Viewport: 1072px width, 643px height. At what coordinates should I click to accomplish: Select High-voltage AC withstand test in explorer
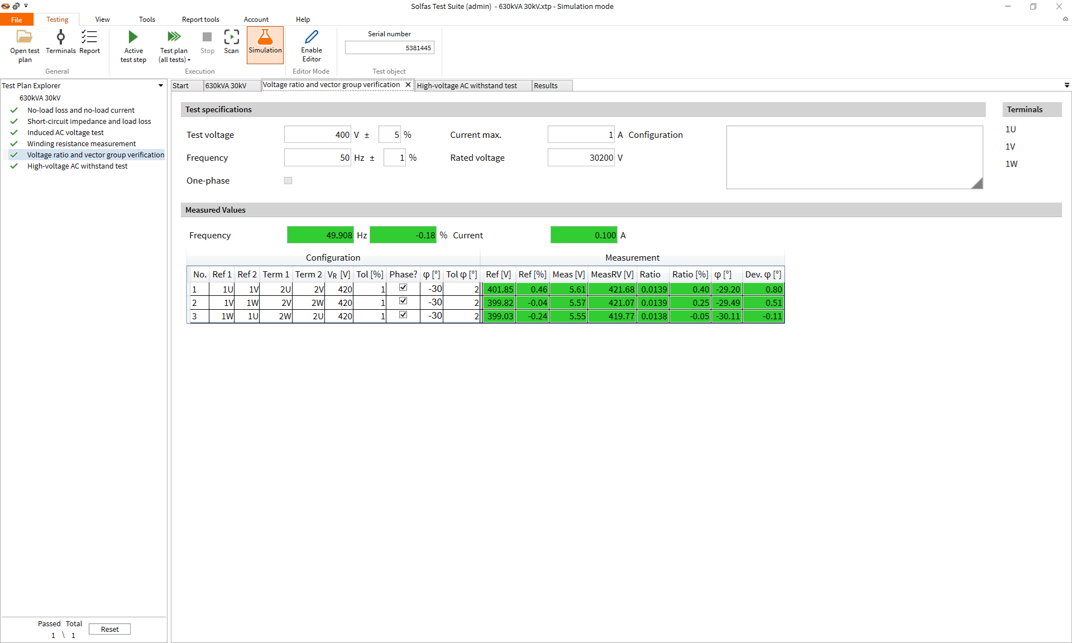click(x=77, y=166)
